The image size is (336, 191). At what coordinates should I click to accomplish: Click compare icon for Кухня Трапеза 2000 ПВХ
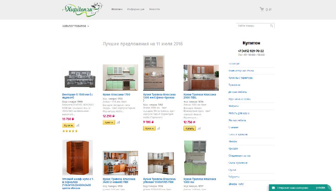coord(199,128)
